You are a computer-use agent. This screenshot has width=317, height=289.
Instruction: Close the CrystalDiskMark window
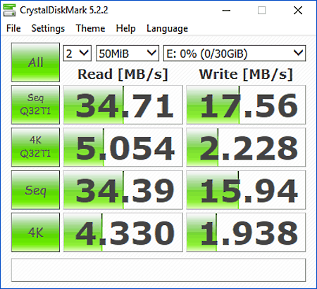[298, 11]
